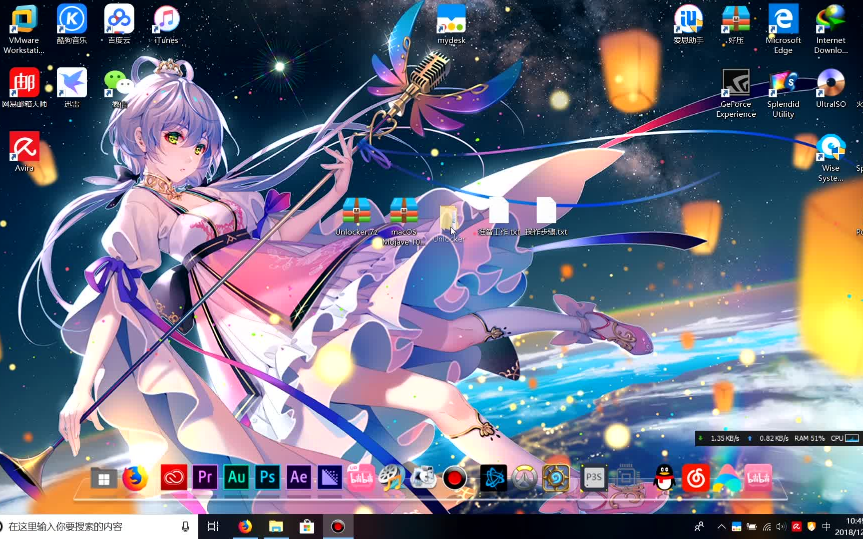Open Adobe Media Encoder in the dock

click(330, 478)
